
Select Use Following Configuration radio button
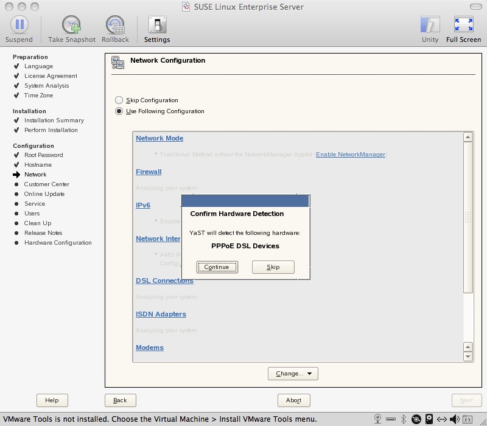119,111
